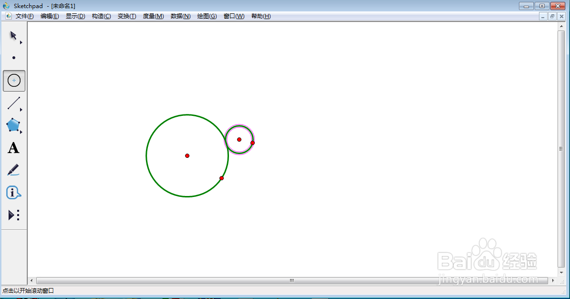
Task: Open the 度量(M) menu
Action: click(154, 16)
